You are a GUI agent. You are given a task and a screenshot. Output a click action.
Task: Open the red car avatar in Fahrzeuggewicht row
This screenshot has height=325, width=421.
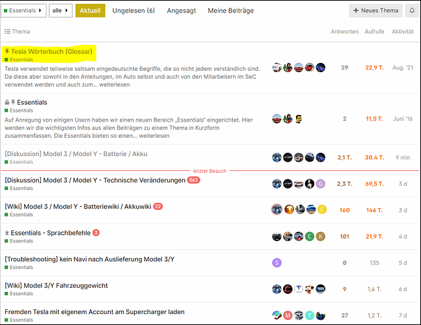[288, 289]
